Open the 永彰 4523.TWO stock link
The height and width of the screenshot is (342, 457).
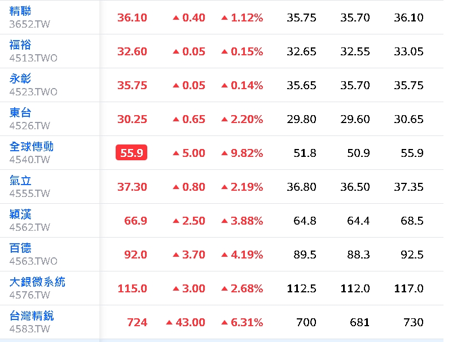[x=20, y=78]
